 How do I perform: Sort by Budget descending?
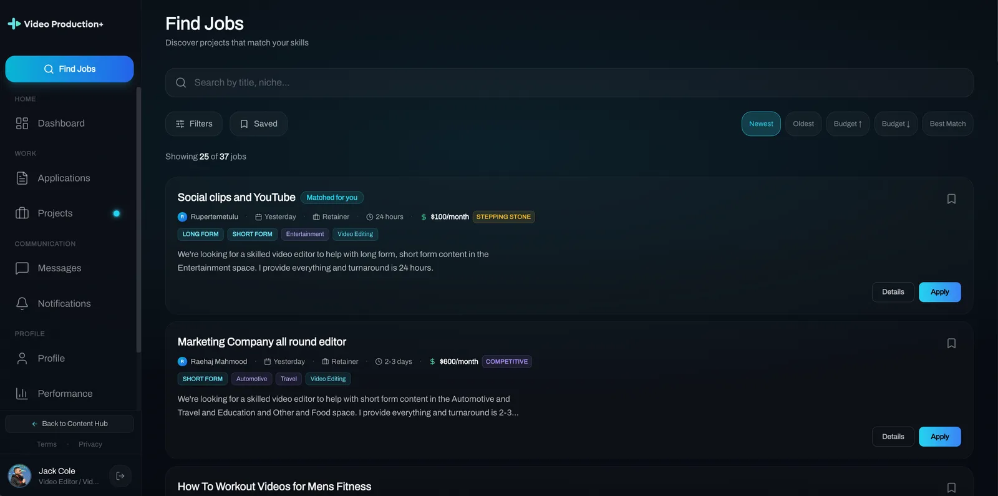(896, 124)
